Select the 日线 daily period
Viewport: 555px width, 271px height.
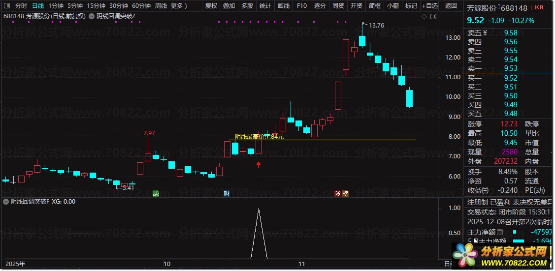click(x=37, y=5)
